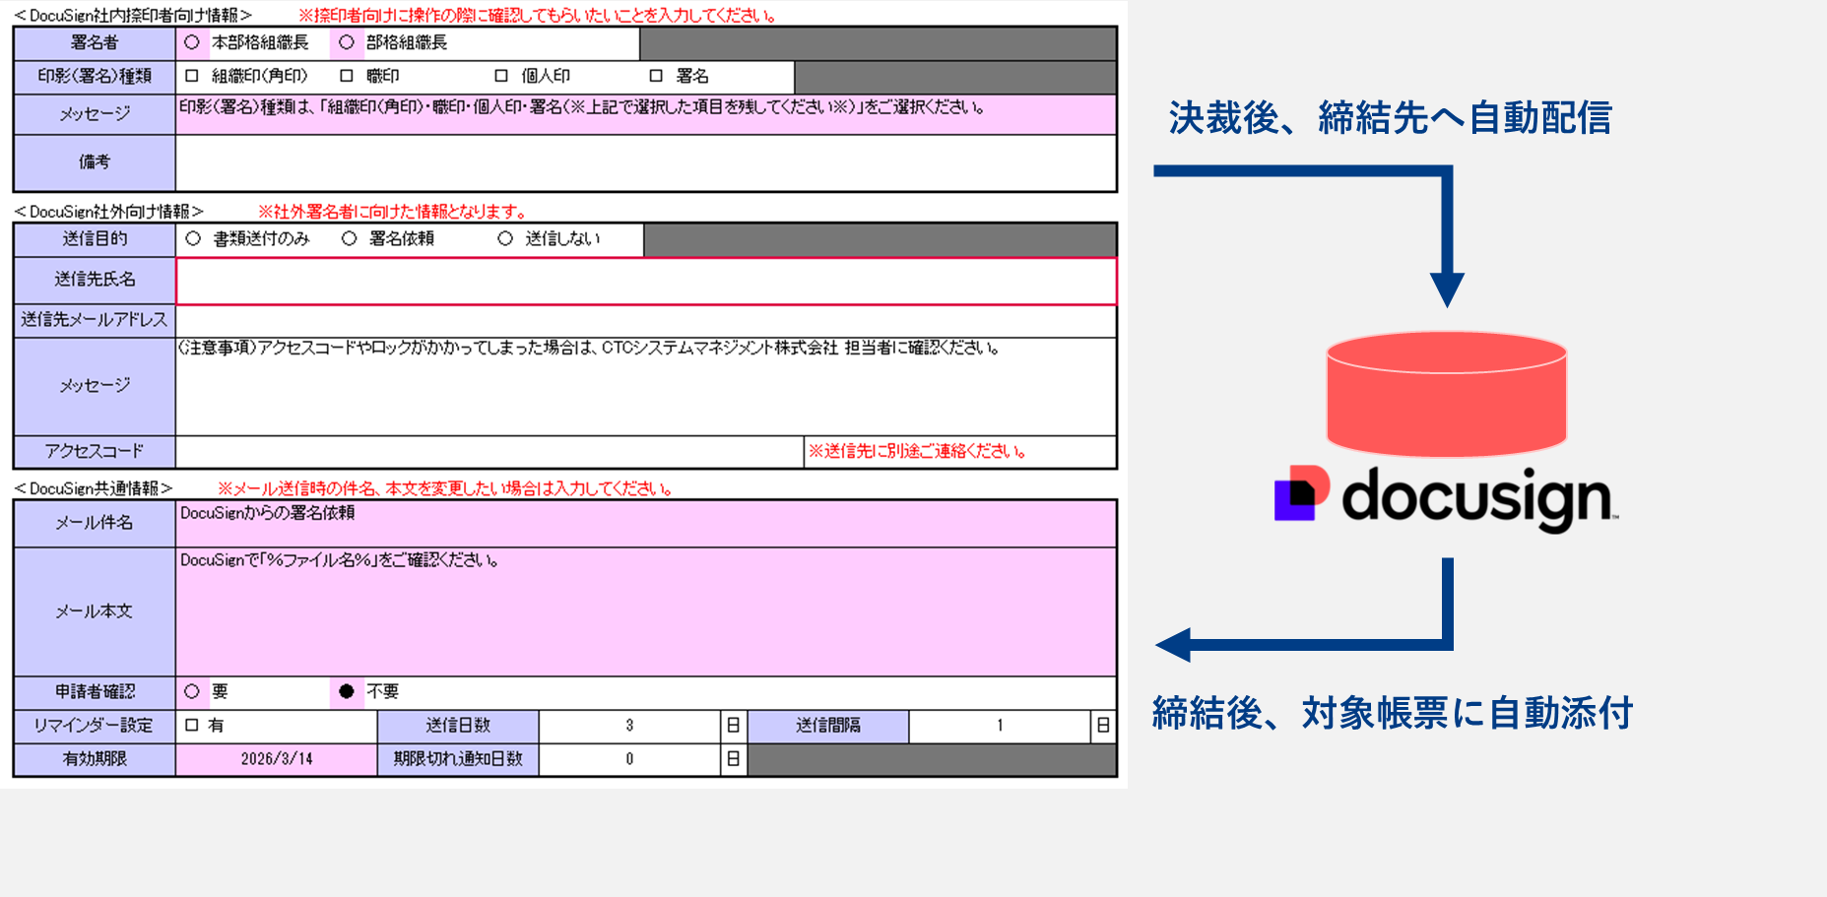Click the 備考 remarks field
The width and height of the screenshot is (1827, 897).
point(645,162)
